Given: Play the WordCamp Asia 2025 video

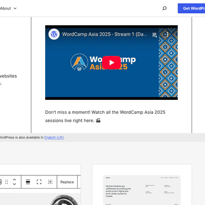Looking at the screenshot, I should 111,63.
